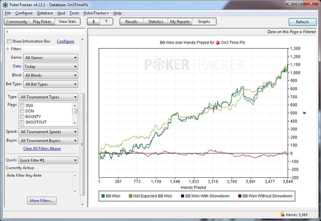Open the File menu
Image resolution: width=321 pixels, height=221 pixels.
[x=8, y=13]
